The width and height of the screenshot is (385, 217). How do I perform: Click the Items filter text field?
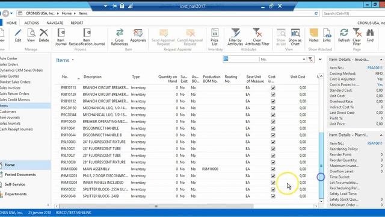tap(241, 59)
